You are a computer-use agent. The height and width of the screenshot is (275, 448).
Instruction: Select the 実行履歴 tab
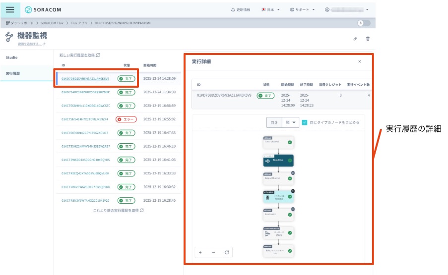click(13, 73)
